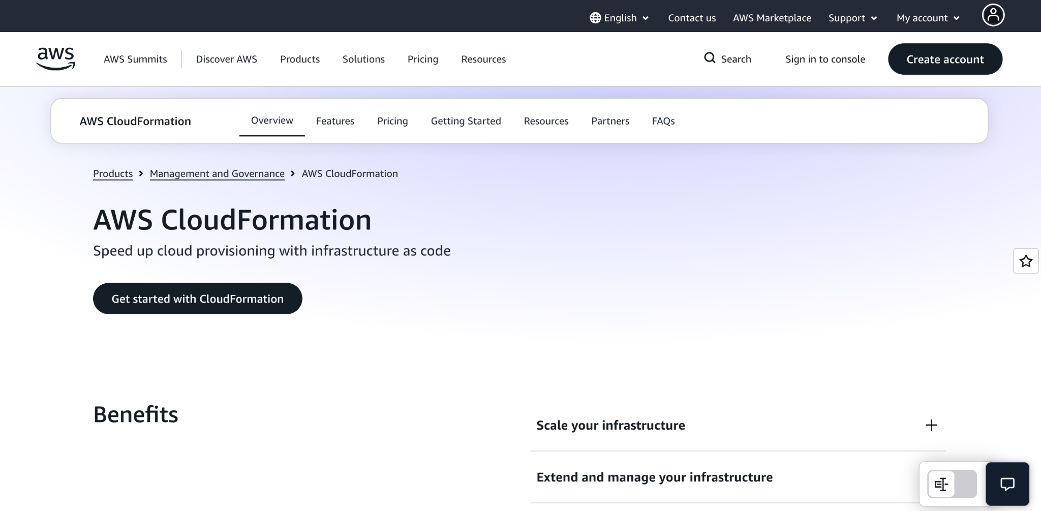
Task: Click Products breadcrumb link
Action: point(113,173)
